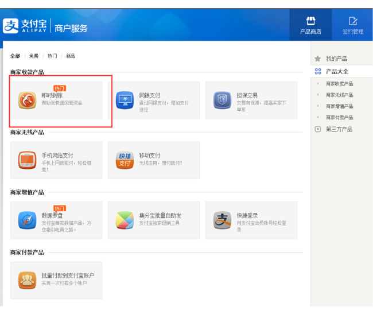The height and width of the screenshot is (314, 373).
Task: Click the 热门 badge on 即时到账
Action: point(60,88)
